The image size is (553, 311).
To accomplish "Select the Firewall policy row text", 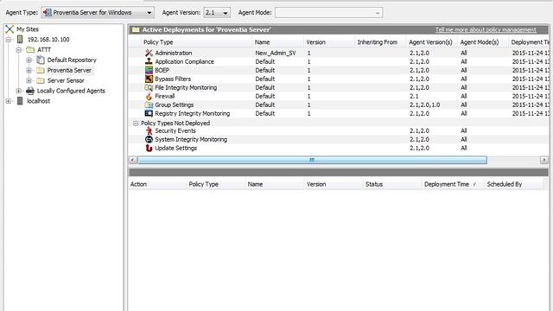I will 165,96.
